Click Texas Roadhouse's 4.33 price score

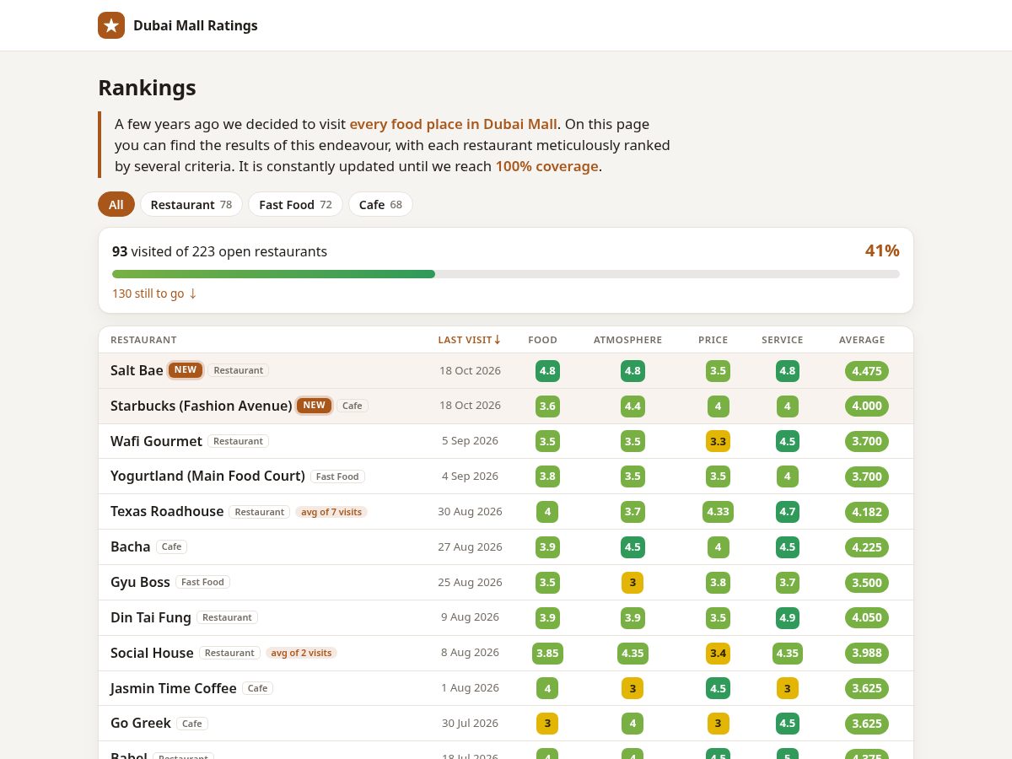click(719, 512)
